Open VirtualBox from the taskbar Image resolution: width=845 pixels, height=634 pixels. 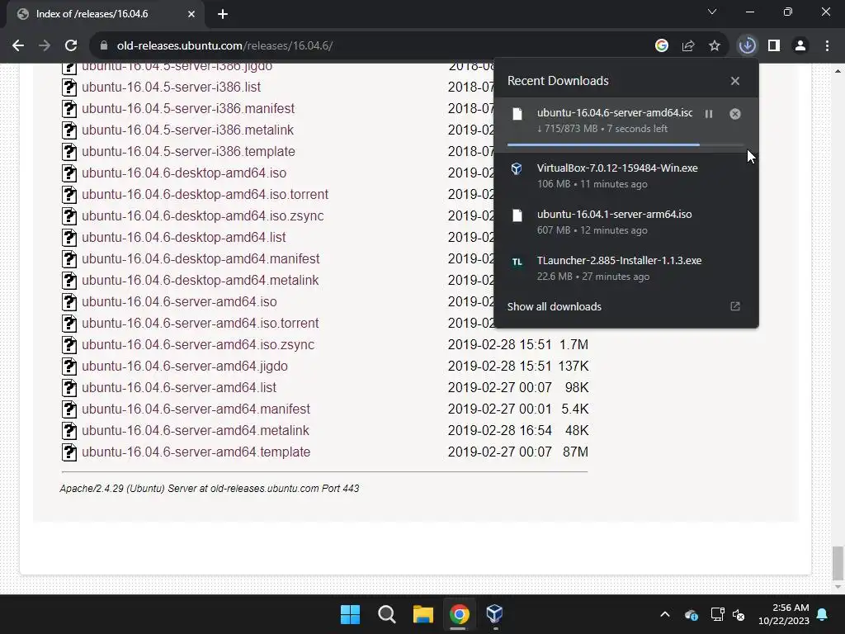[495, 614]
